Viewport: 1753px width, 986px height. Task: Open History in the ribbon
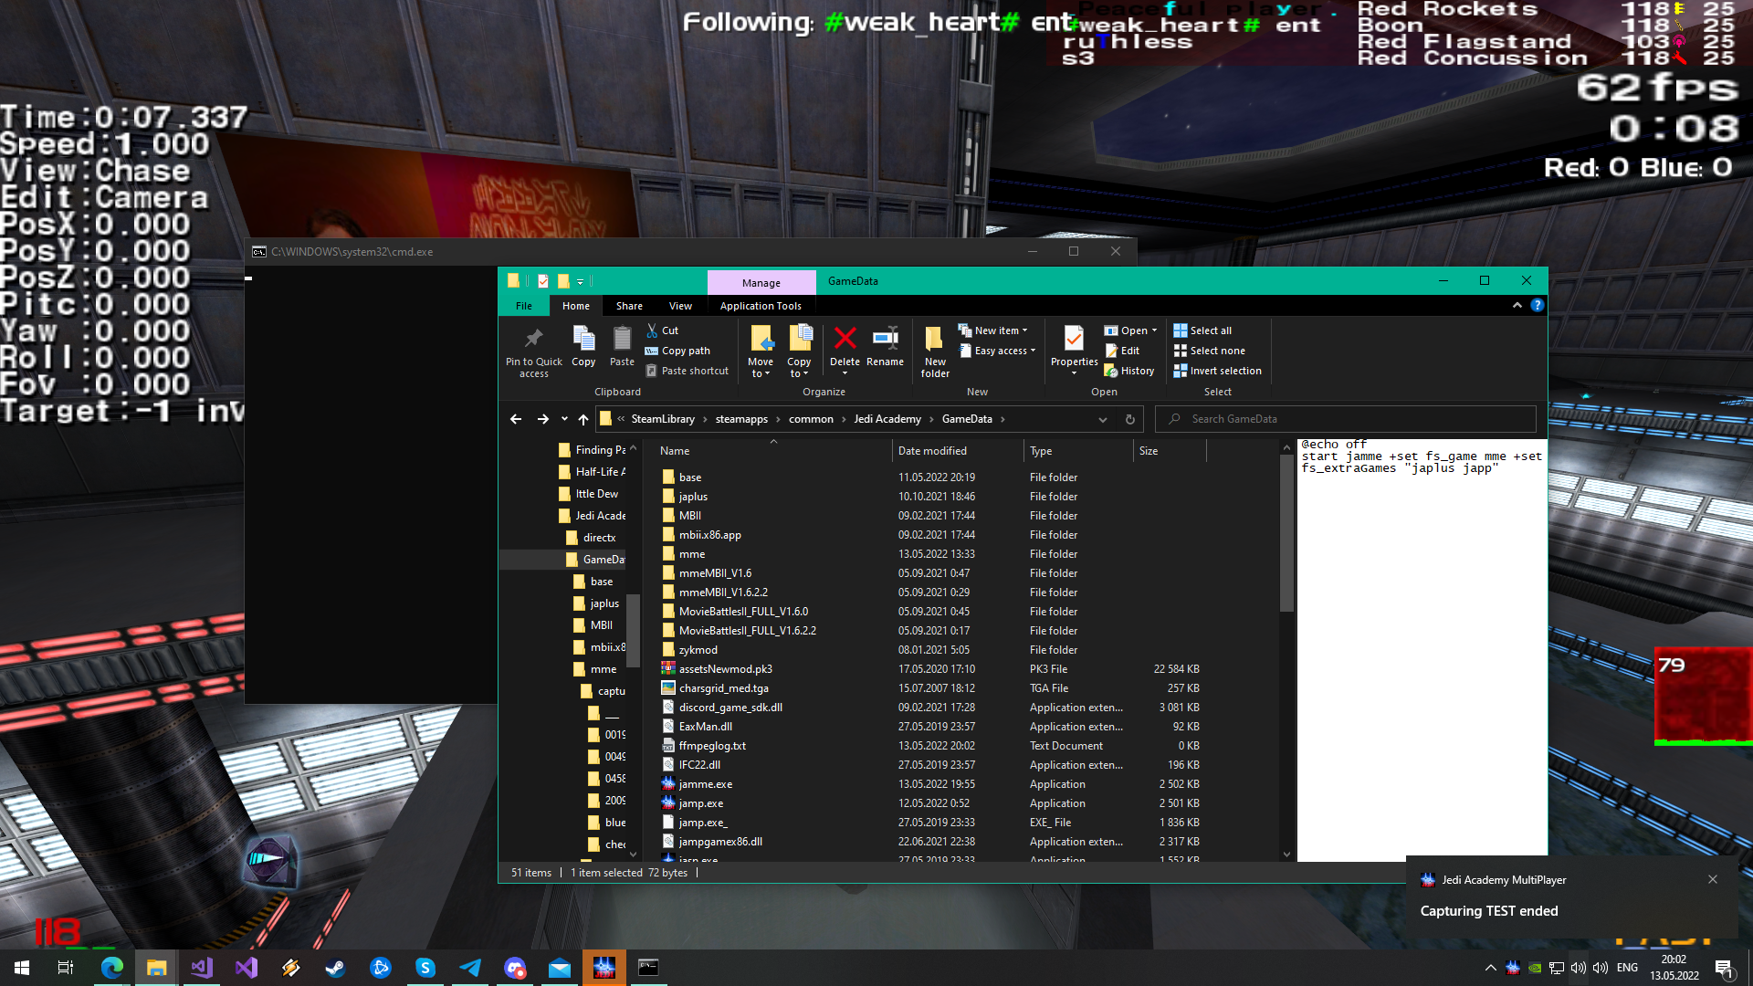[1129, 371]
